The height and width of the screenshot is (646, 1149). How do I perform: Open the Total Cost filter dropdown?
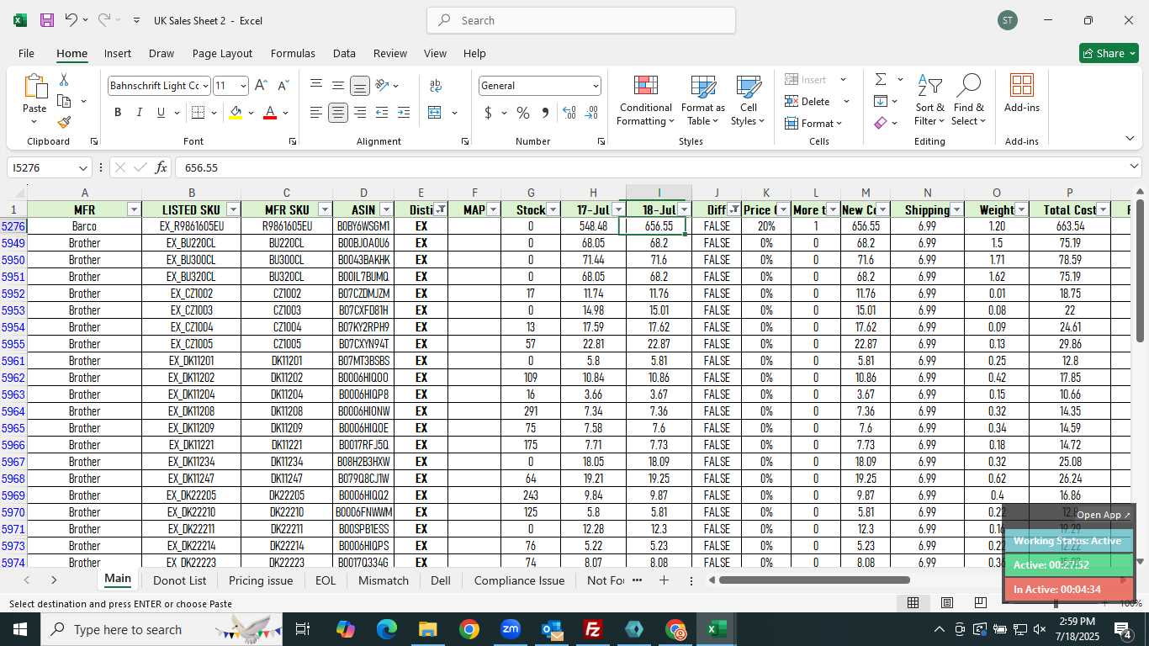click(1103, 209)
